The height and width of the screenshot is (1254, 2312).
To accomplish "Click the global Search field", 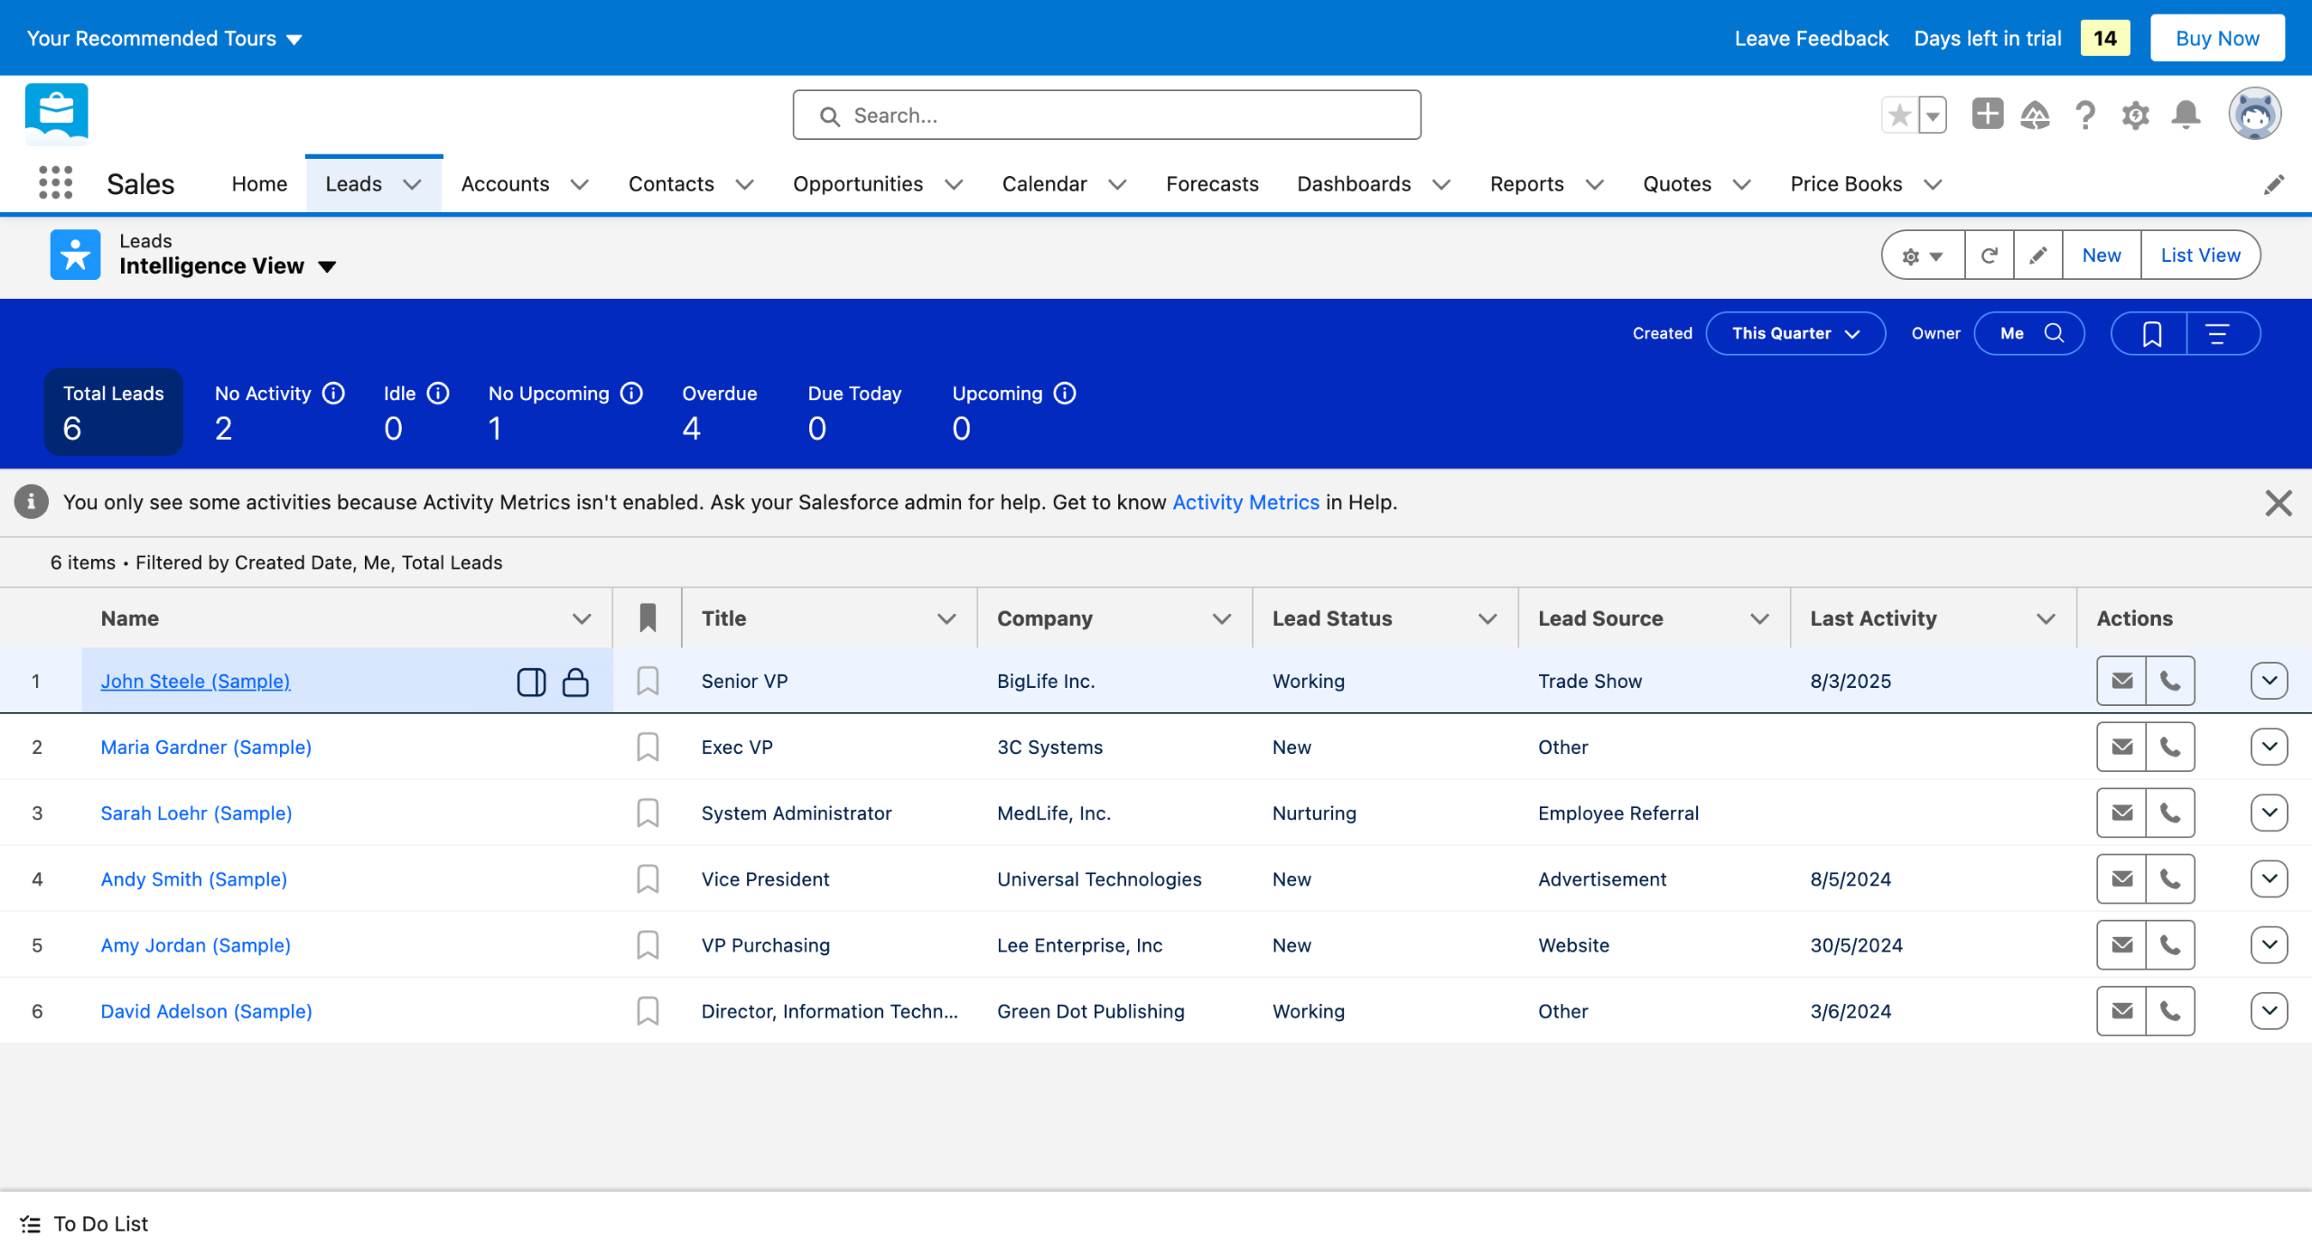I will 1106,115.
